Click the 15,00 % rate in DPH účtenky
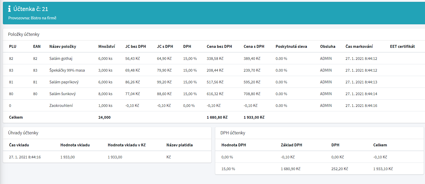Viewport: 425px width, 184px height. 228,169
